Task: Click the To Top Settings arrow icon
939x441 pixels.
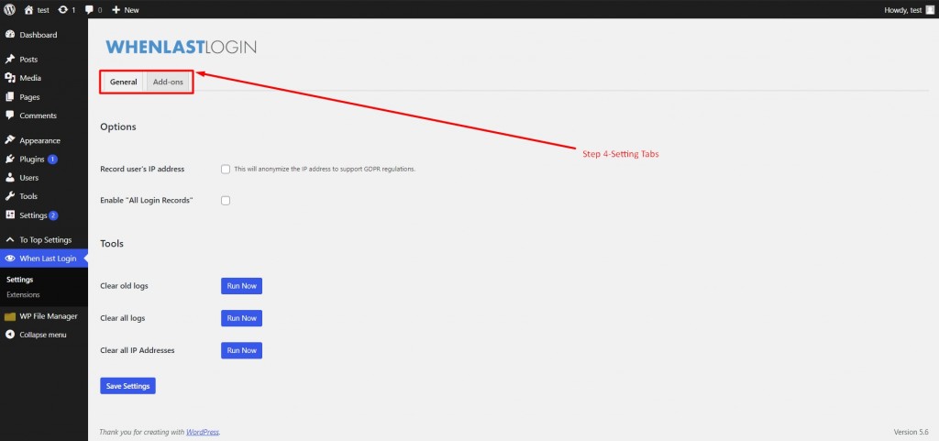Action: point(9,240)
